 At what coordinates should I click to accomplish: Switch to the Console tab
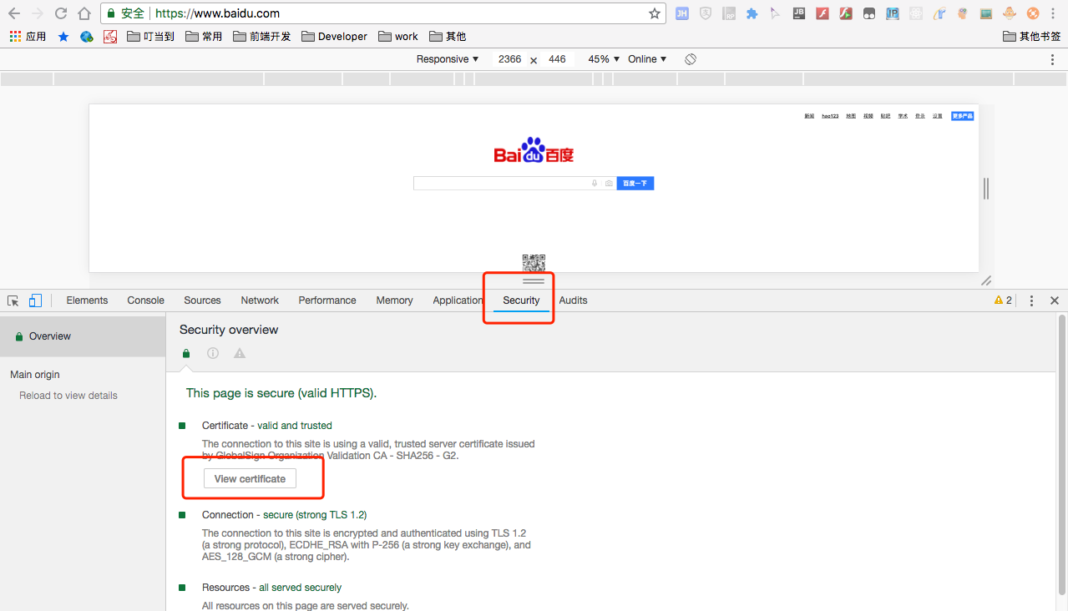coord(145,300)
